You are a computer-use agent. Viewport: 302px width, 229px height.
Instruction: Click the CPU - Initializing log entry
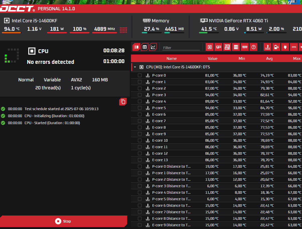[54, 116]
